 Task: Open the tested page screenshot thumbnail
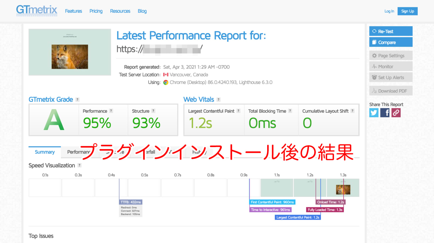tap(70, 52)
